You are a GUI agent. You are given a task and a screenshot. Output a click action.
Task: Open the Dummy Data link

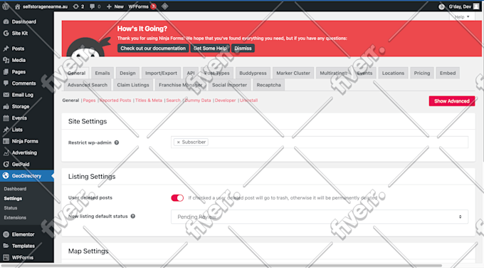coord(198,100)
